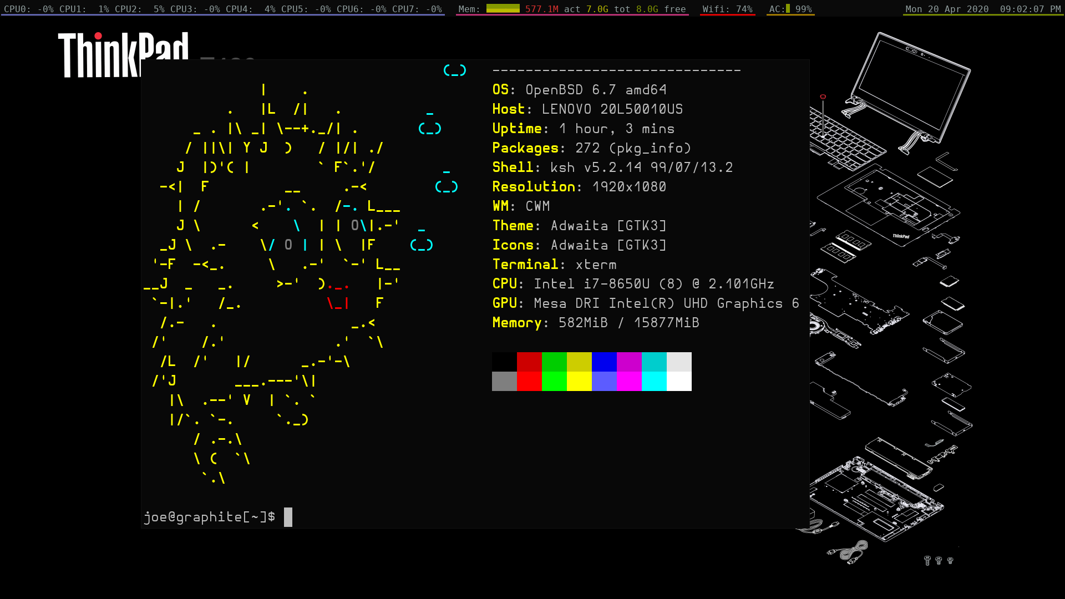
Task: Click the dark blue color block
Action: point(604,362)
